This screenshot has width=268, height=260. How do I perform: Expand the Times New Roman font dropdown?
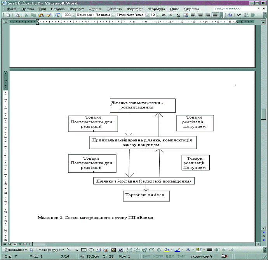147,15
